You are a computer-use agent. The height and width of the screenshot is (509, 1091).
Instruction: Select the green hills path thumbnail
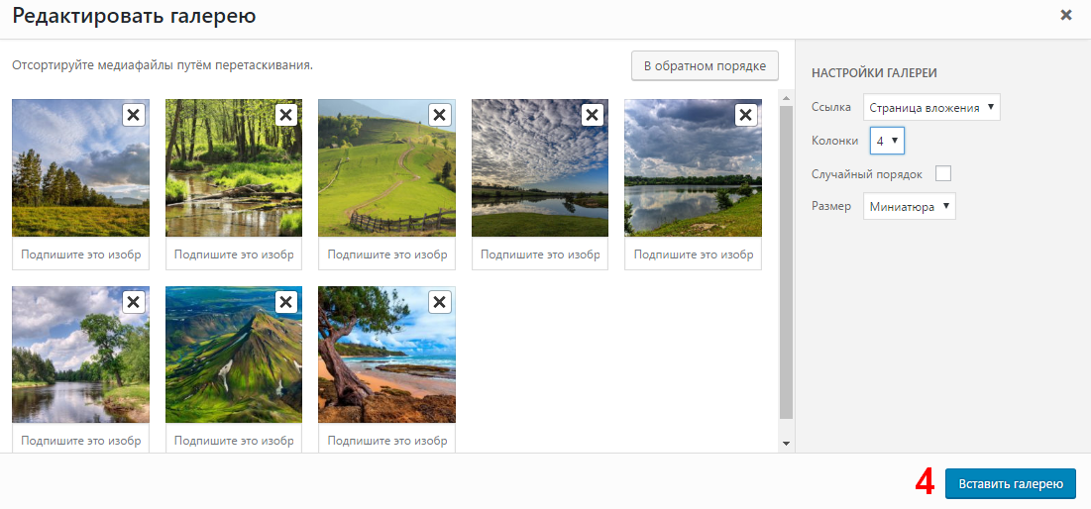click(386, 167)
